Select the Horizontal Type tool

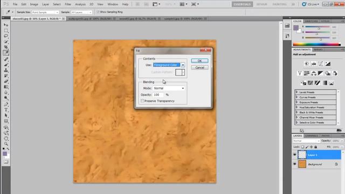click(x=6, y=110)
